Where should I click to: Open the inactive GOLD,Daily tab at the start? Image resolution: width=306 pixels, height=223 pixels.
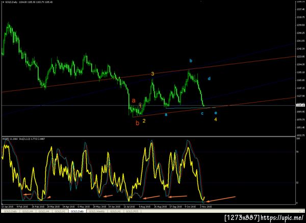pyautogui.click(x=11, y=211)
